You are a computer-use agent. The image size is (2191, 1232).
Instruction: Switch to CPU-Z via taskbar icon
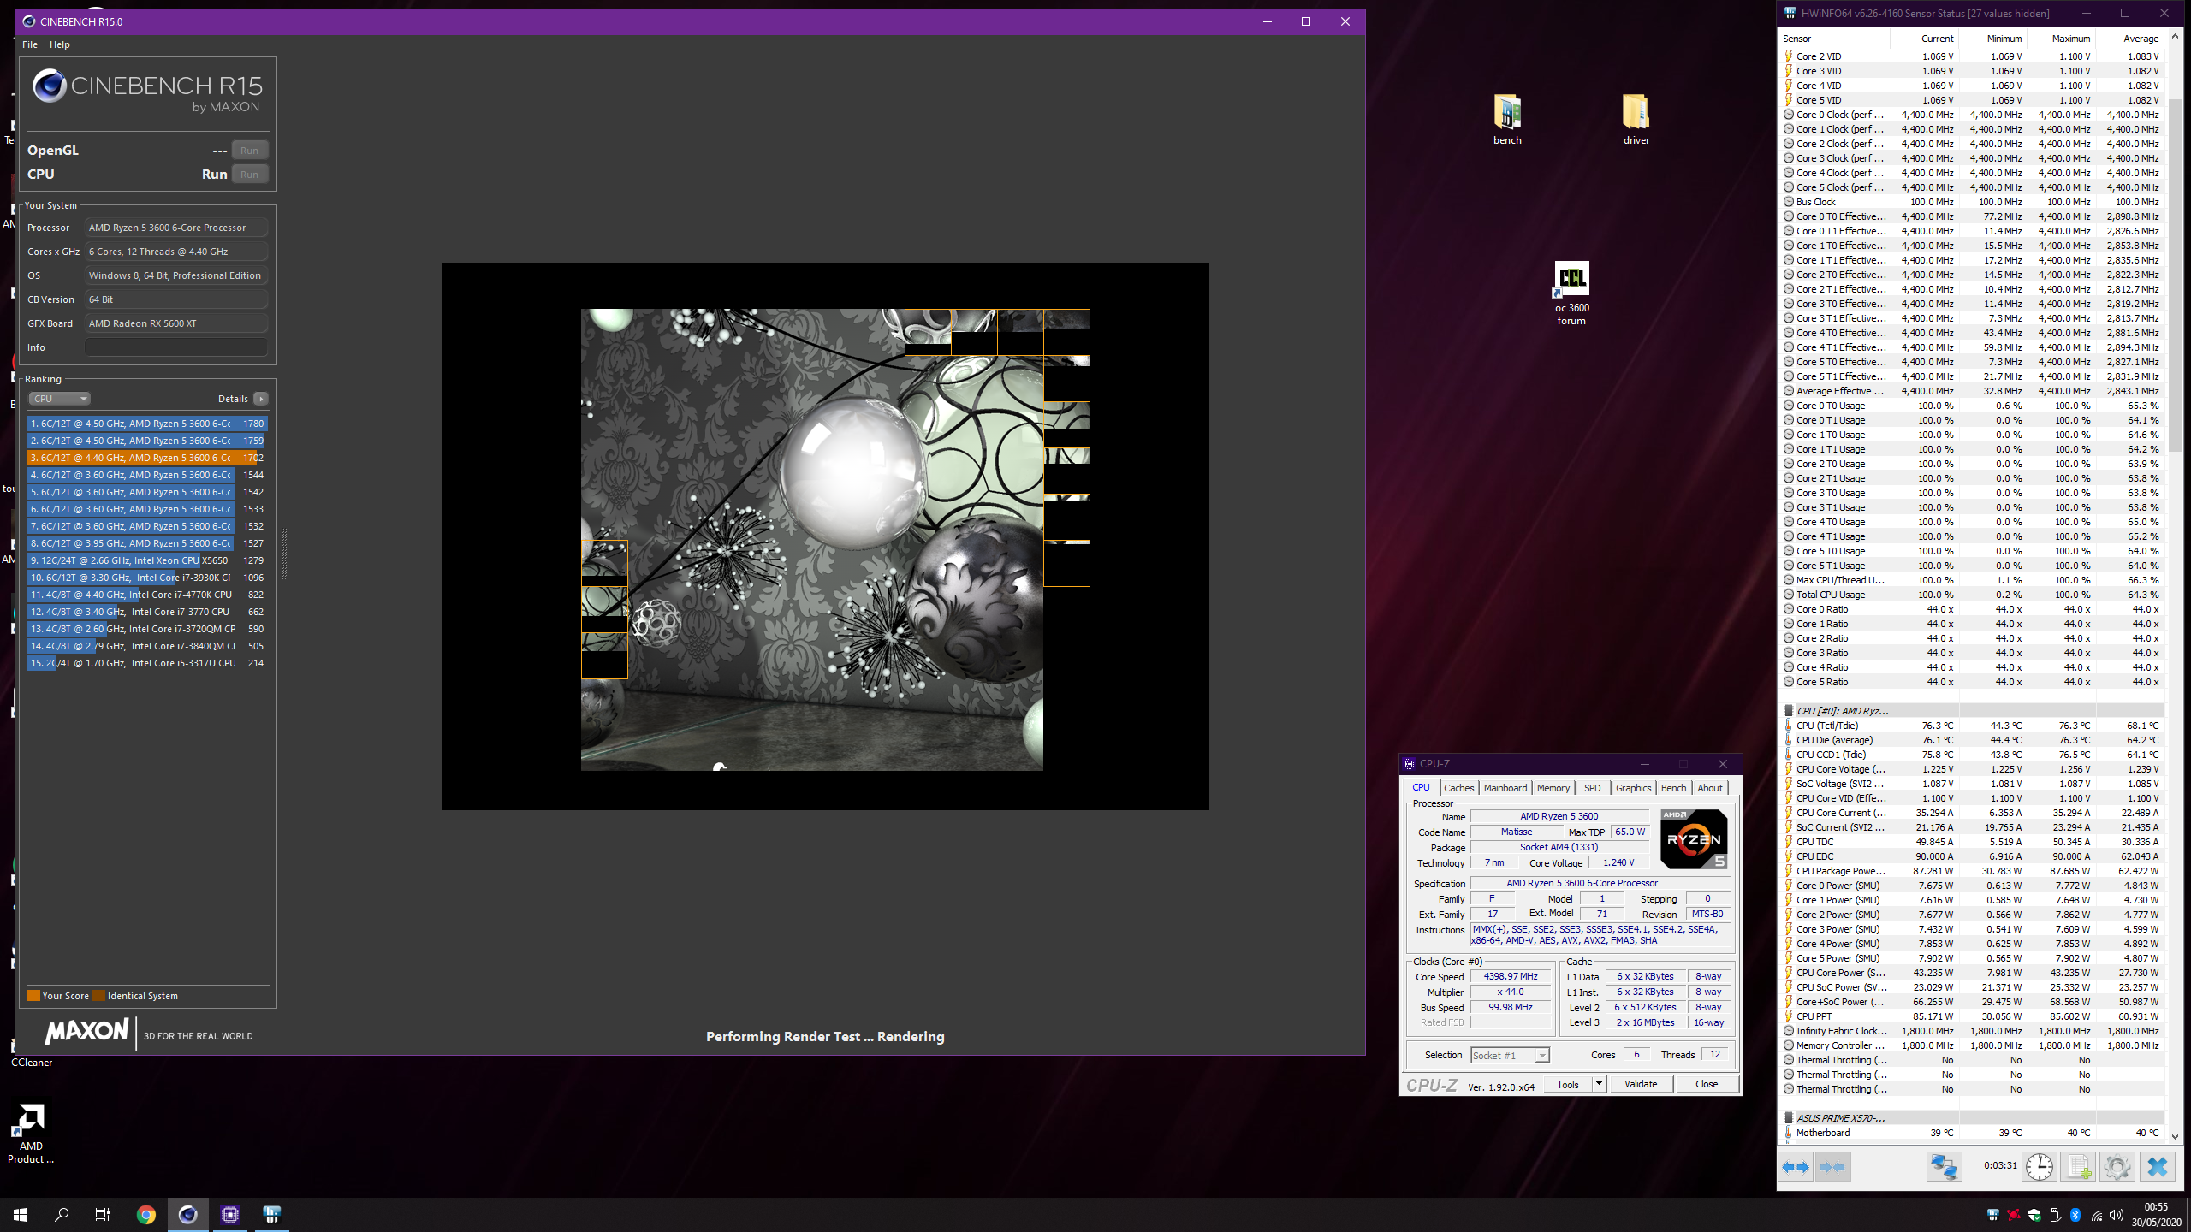[229, 1214]
